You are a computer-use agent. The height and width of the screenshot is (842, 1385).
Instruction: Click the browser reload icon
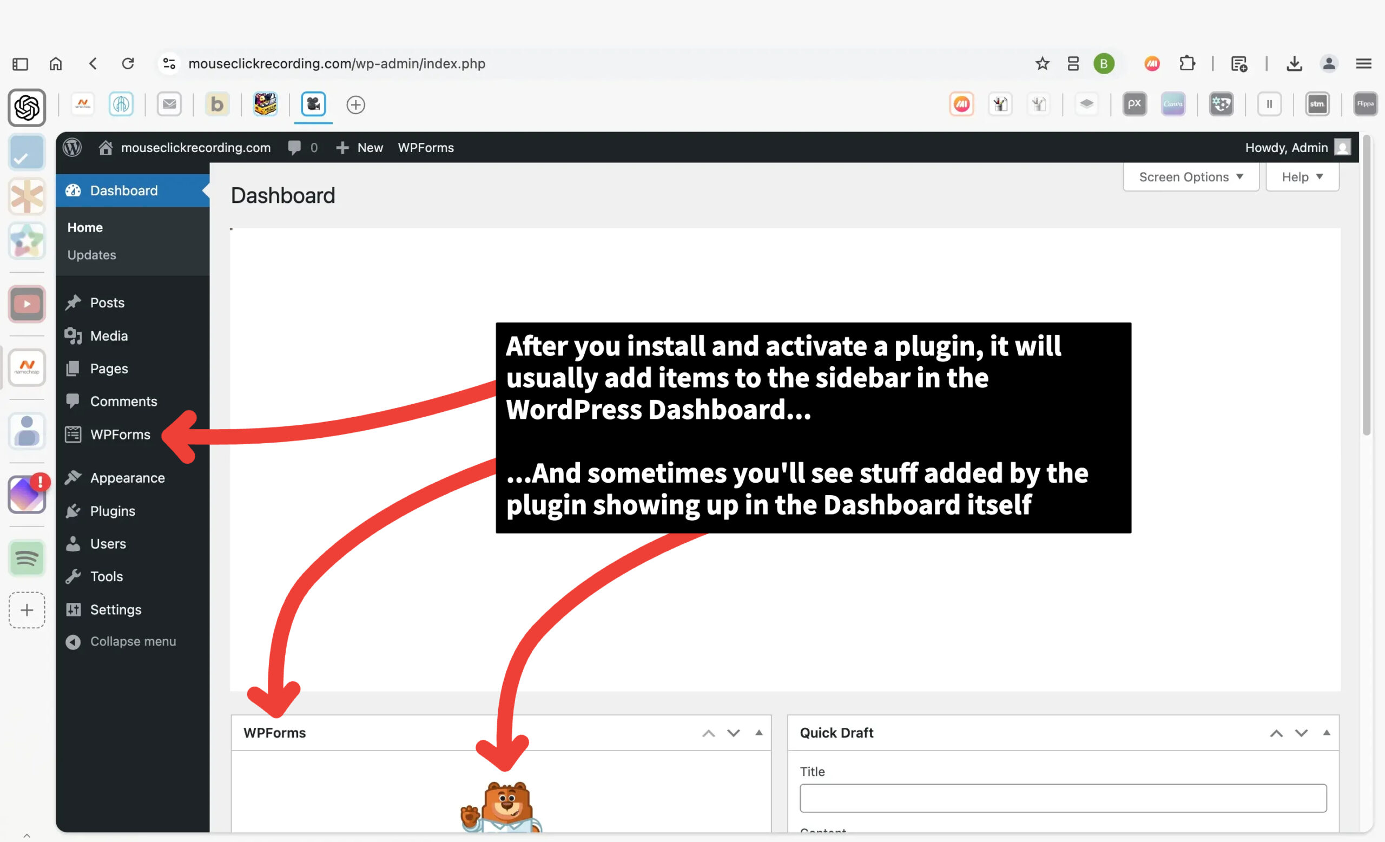pos(128,63)
